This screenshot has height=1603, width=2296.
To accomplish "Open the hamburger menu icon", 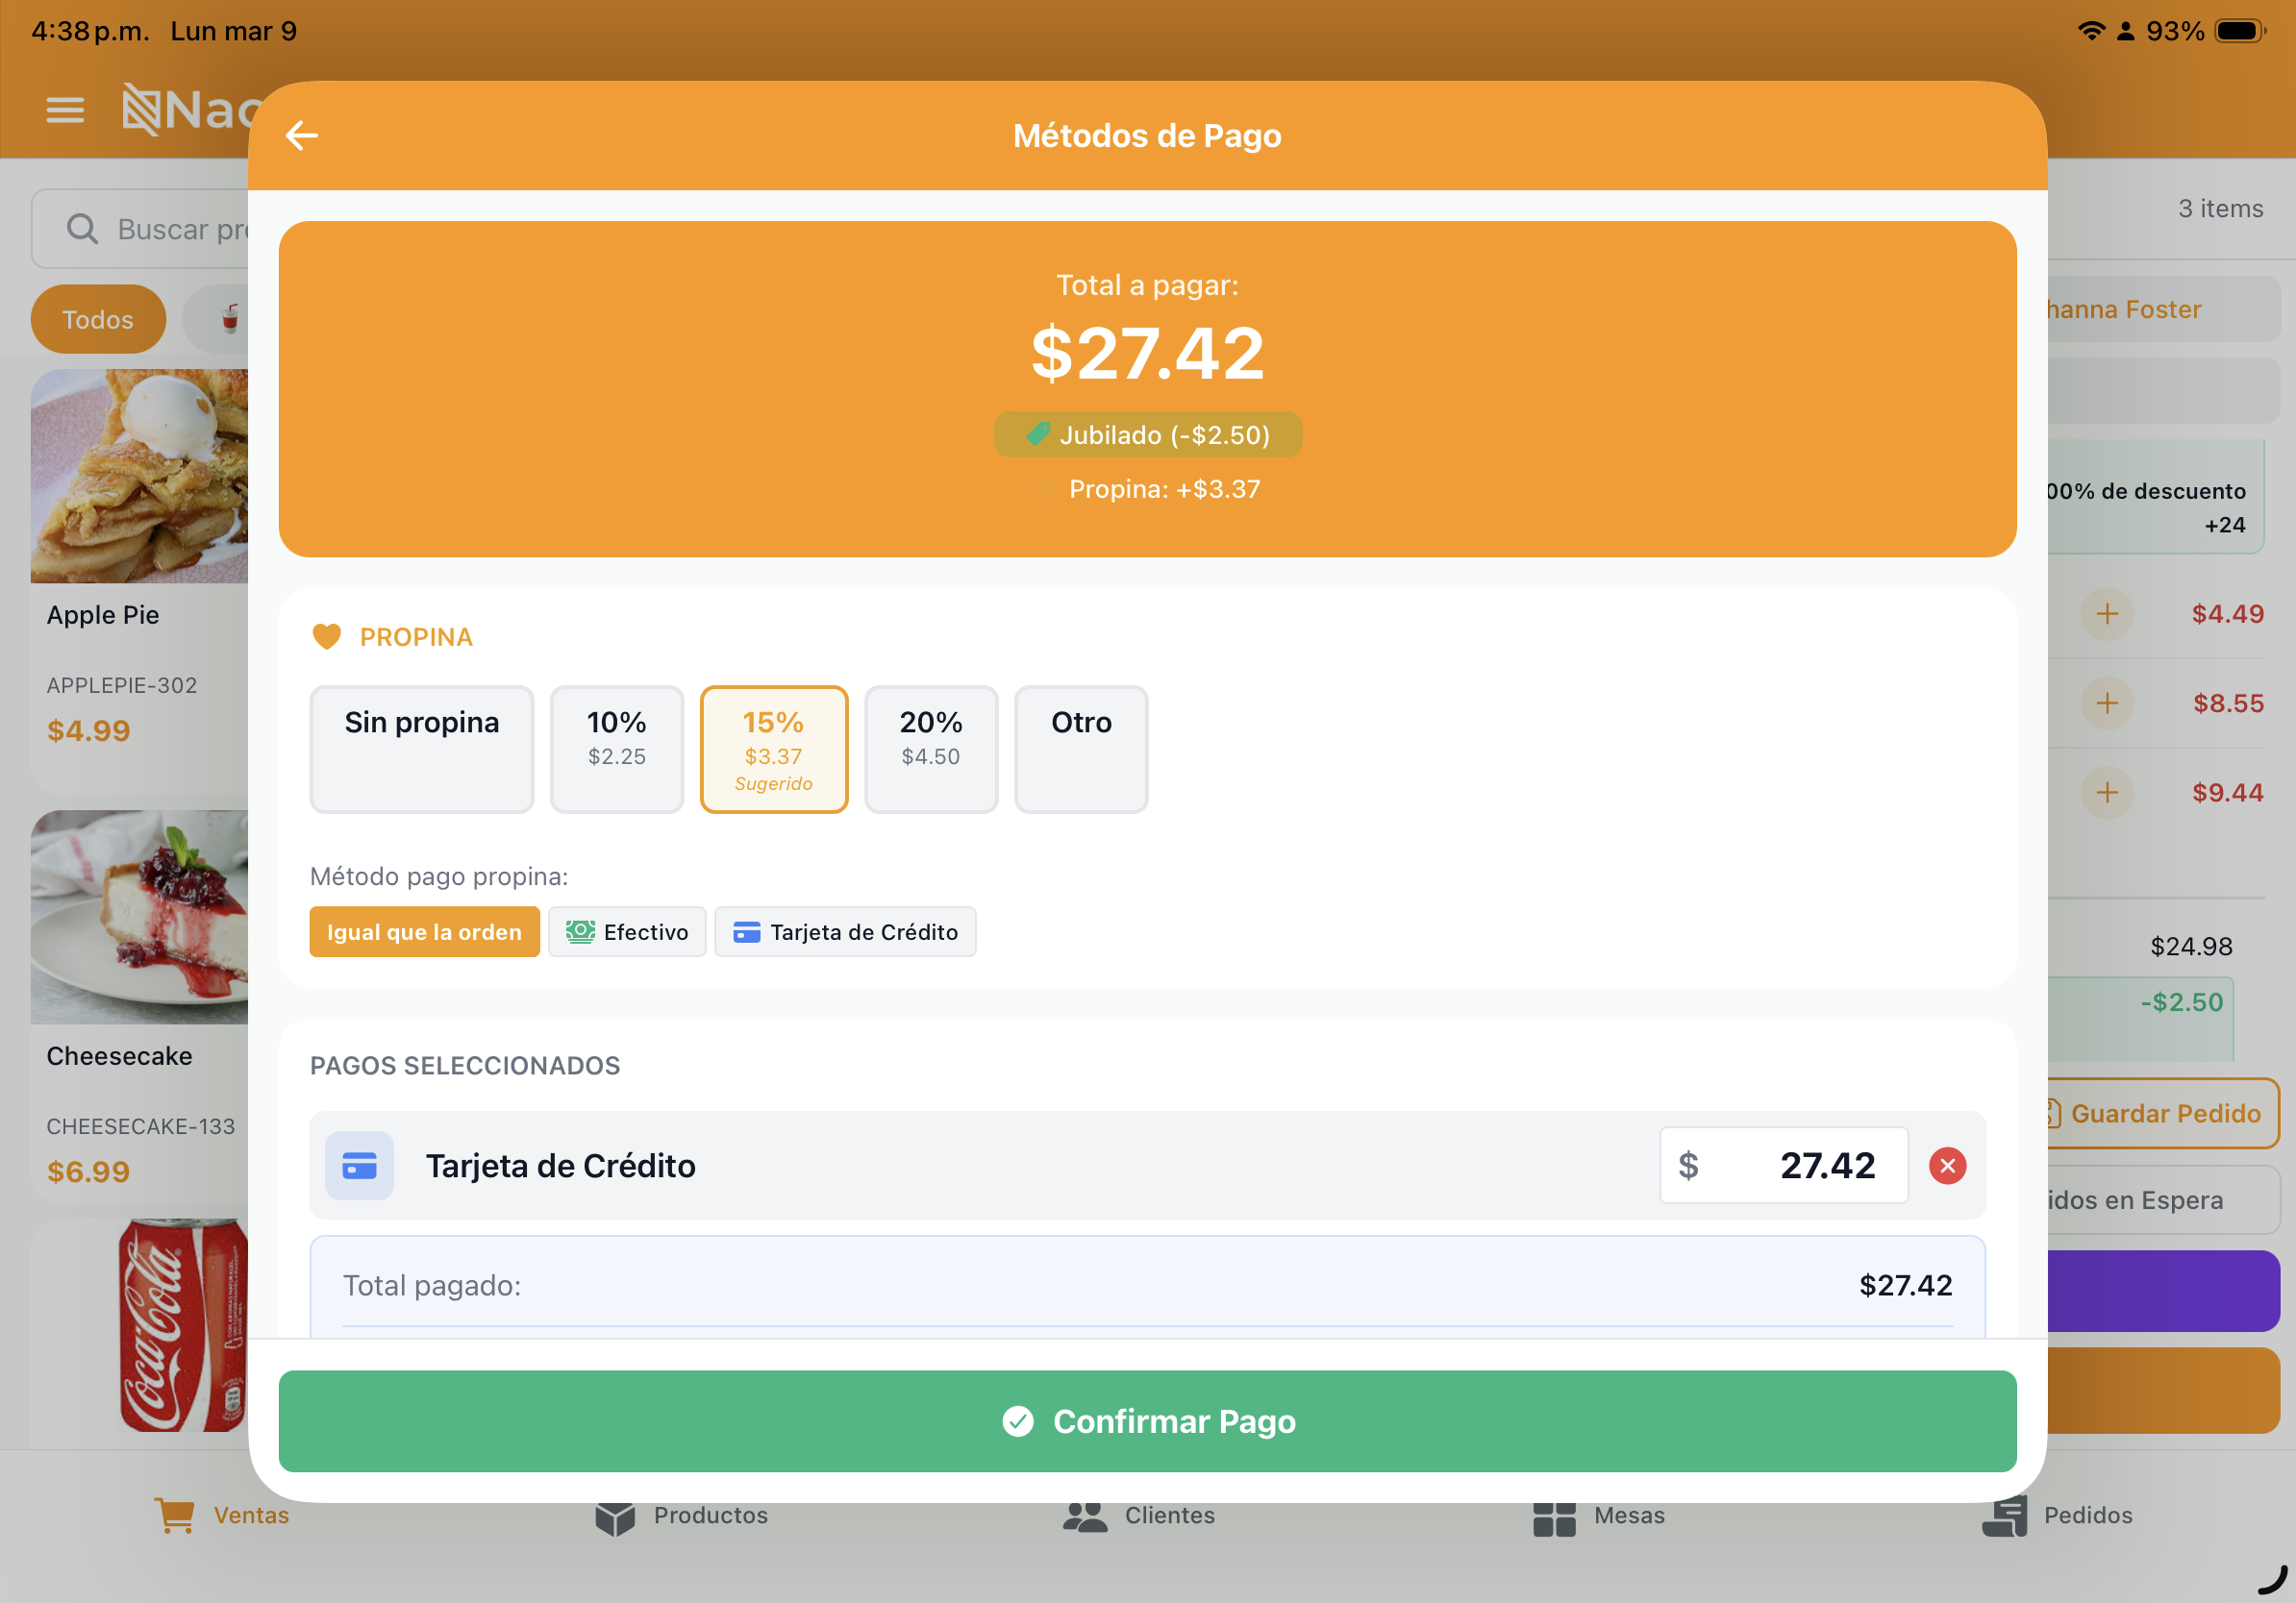I will point(65,110).
